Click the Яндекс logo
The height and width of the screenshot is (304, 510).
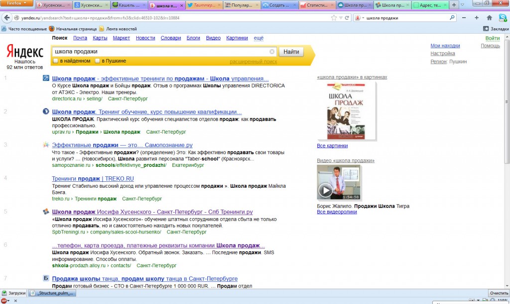coord(25,52)
